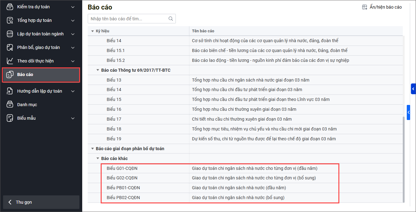This screenshot has width=416, height=212.
Task: Expand the Biểu mẫu menu chevron
Action: point(73,118)
